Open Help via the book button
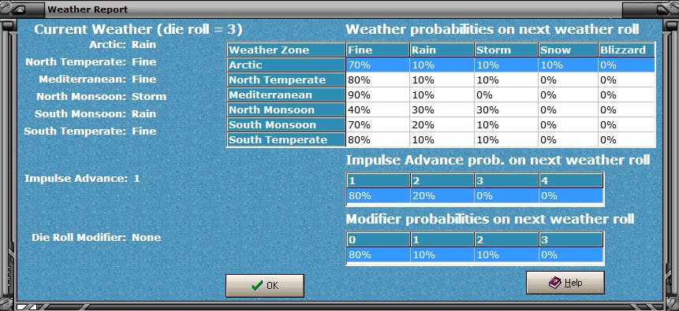Image resolution: width=679 pixels, height=311 pixels. [565, 283]
